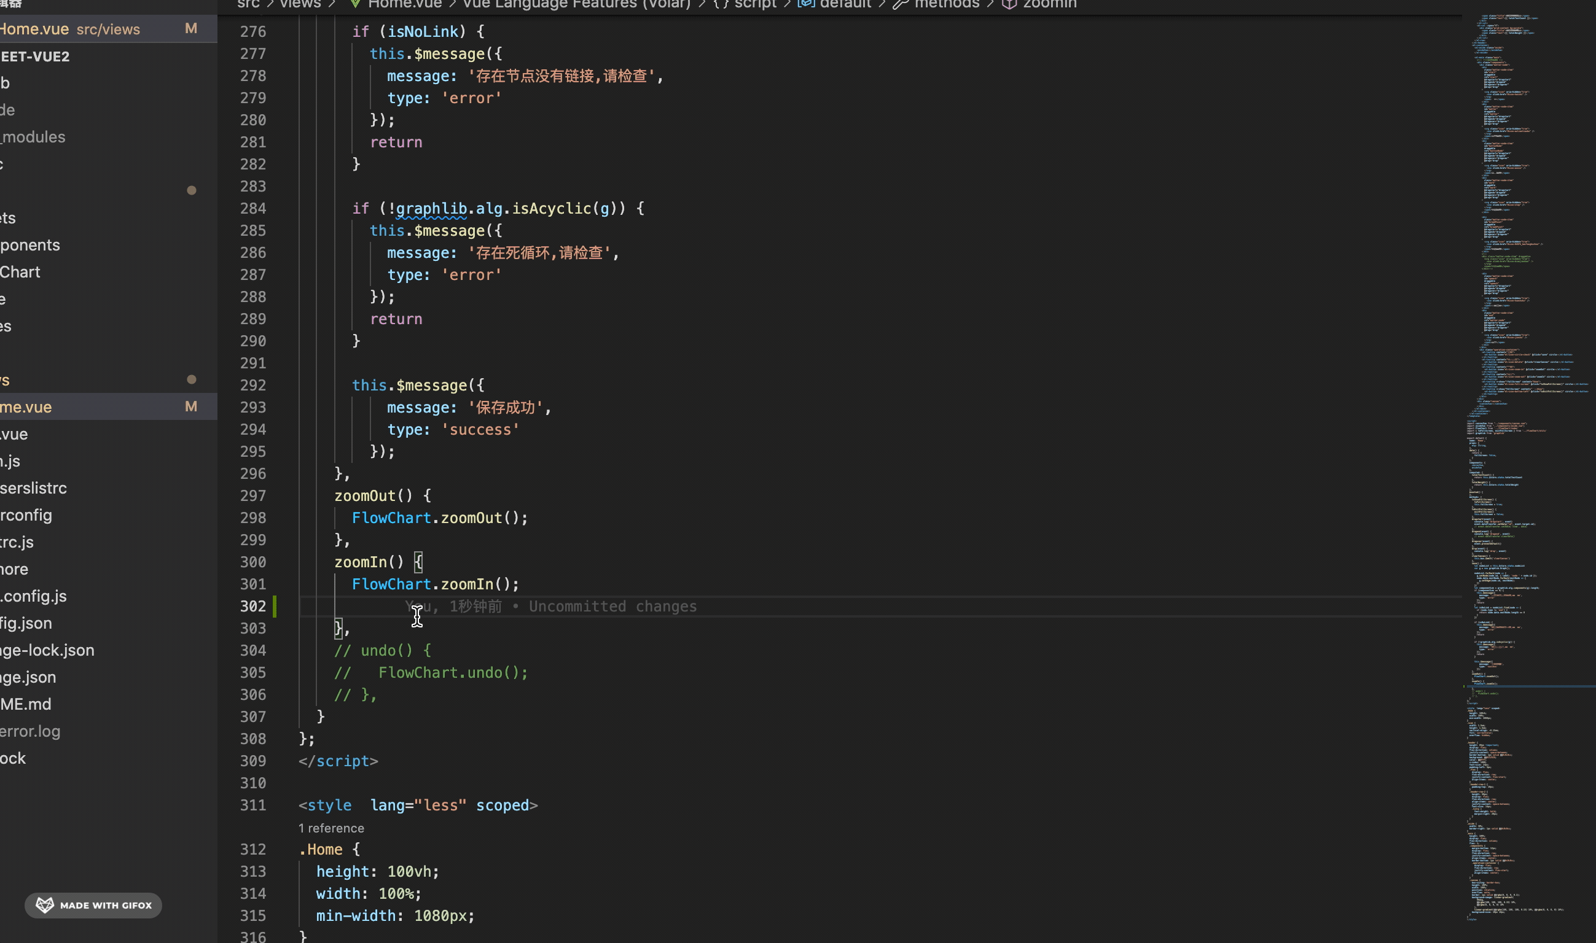1596x943 pixels.
Task: Open the ge-lock.json file in explorer
Action: point(47,650)
